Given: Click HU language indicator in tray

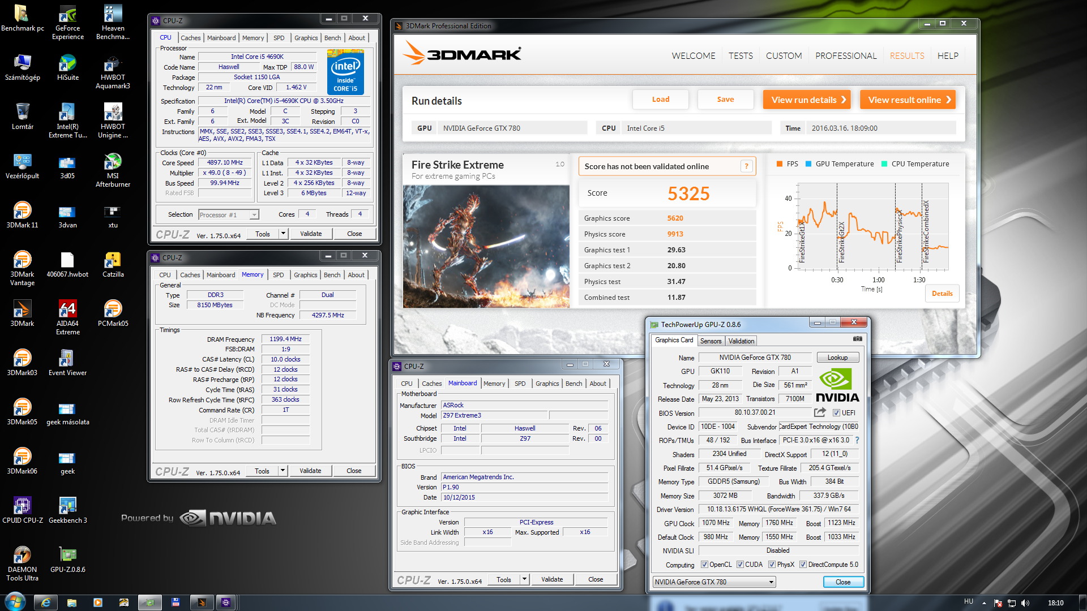Looking at the screenshot, I should (969, 602).
